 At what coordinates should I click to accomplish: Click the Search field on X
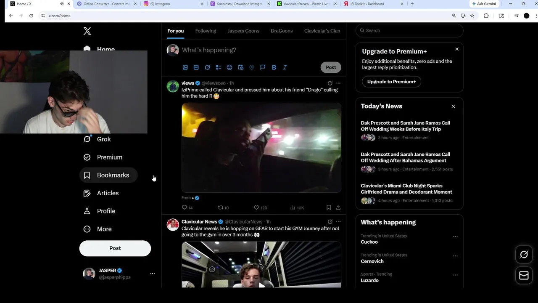409,30
